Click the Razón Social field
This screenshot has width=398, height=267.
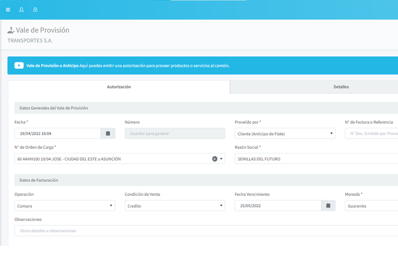(x=316, y=159)
